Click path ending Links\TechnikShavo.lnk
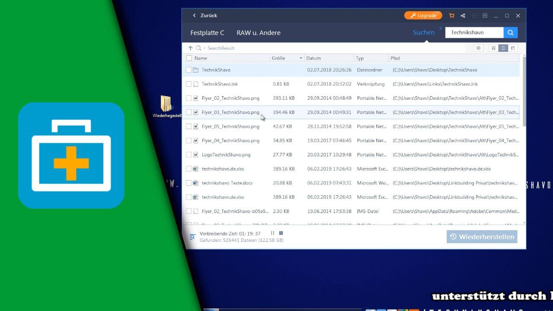 pyautogui.click(x=435, y=84)
